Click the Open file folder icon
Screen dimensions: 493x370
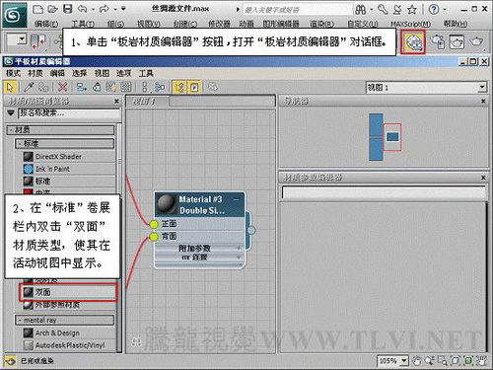coord(52,9)
